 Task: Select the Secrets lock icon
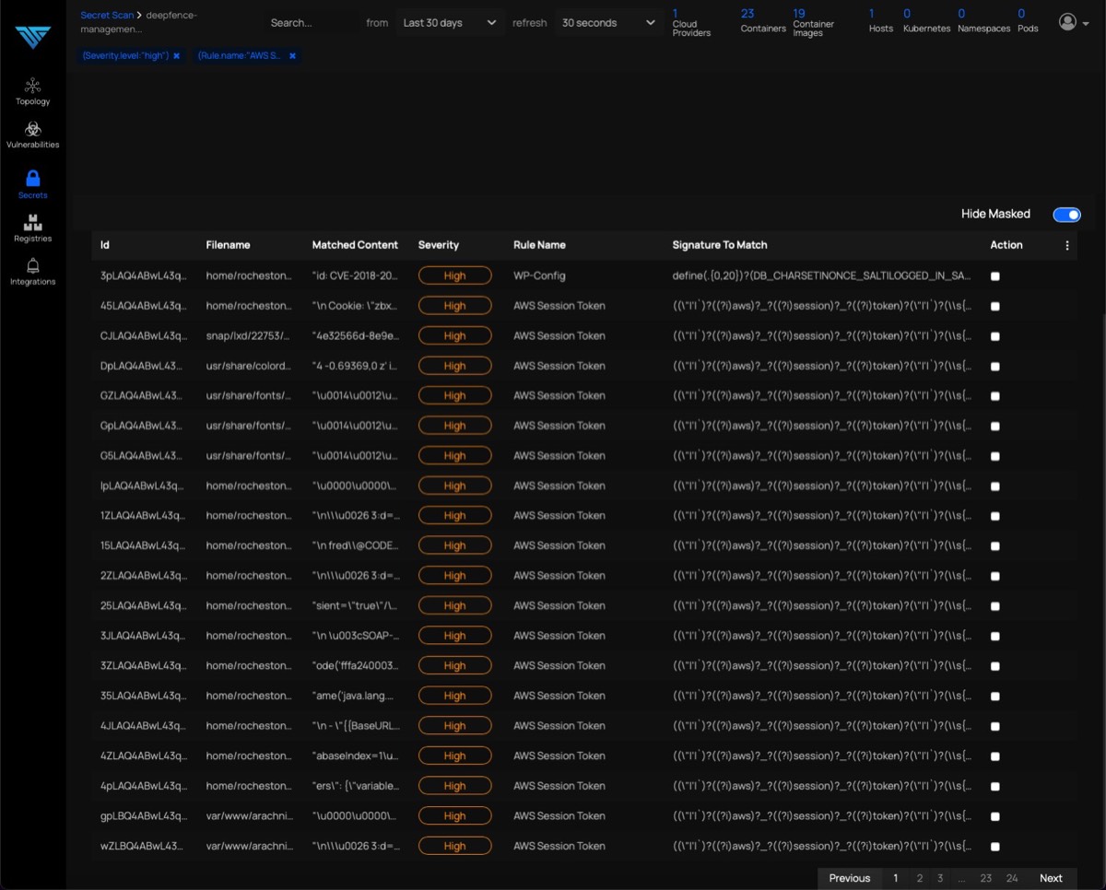point(32,179)
